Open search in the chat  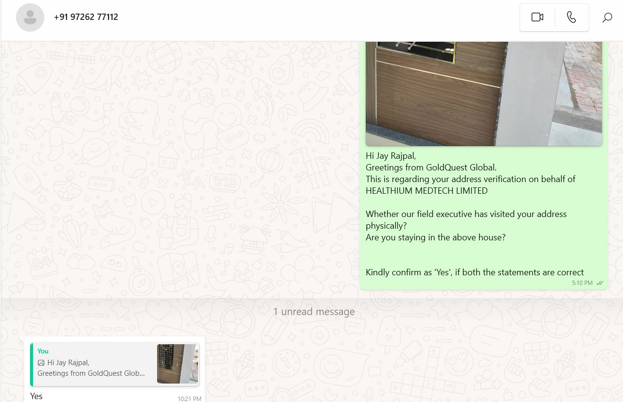(x=607, y=17)
